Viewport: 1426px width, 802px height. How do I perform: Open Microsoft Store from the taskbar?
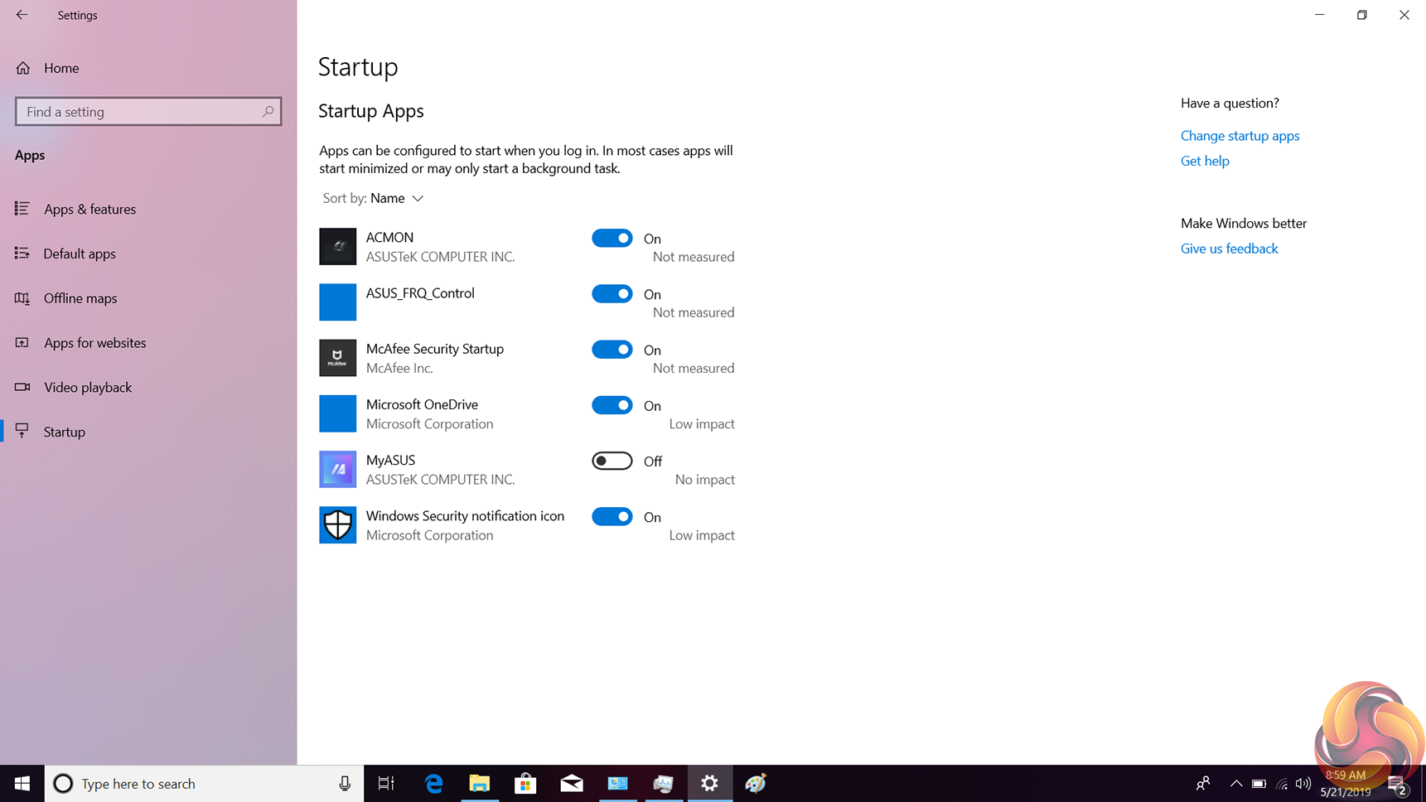[525, 784]
